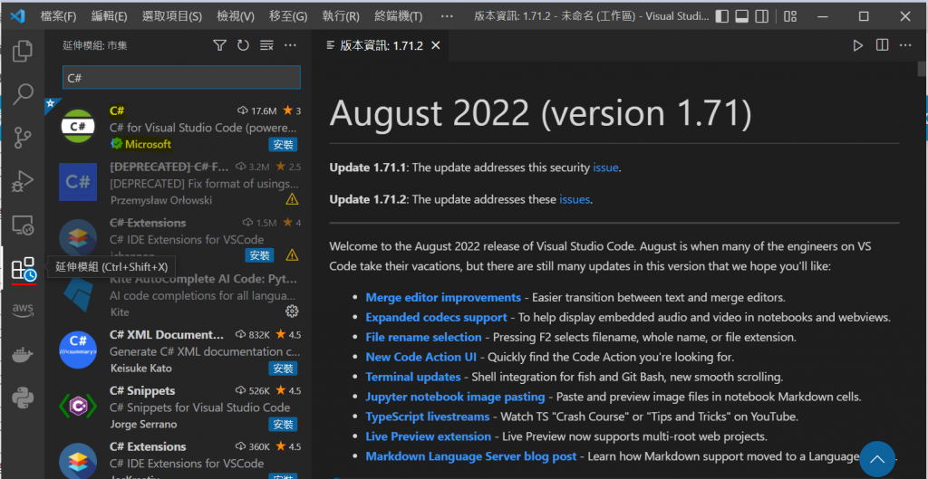The image size is (928, 479).
Task: Select Kite AutoComplete AI Code extension
Action: pos(179,294)
